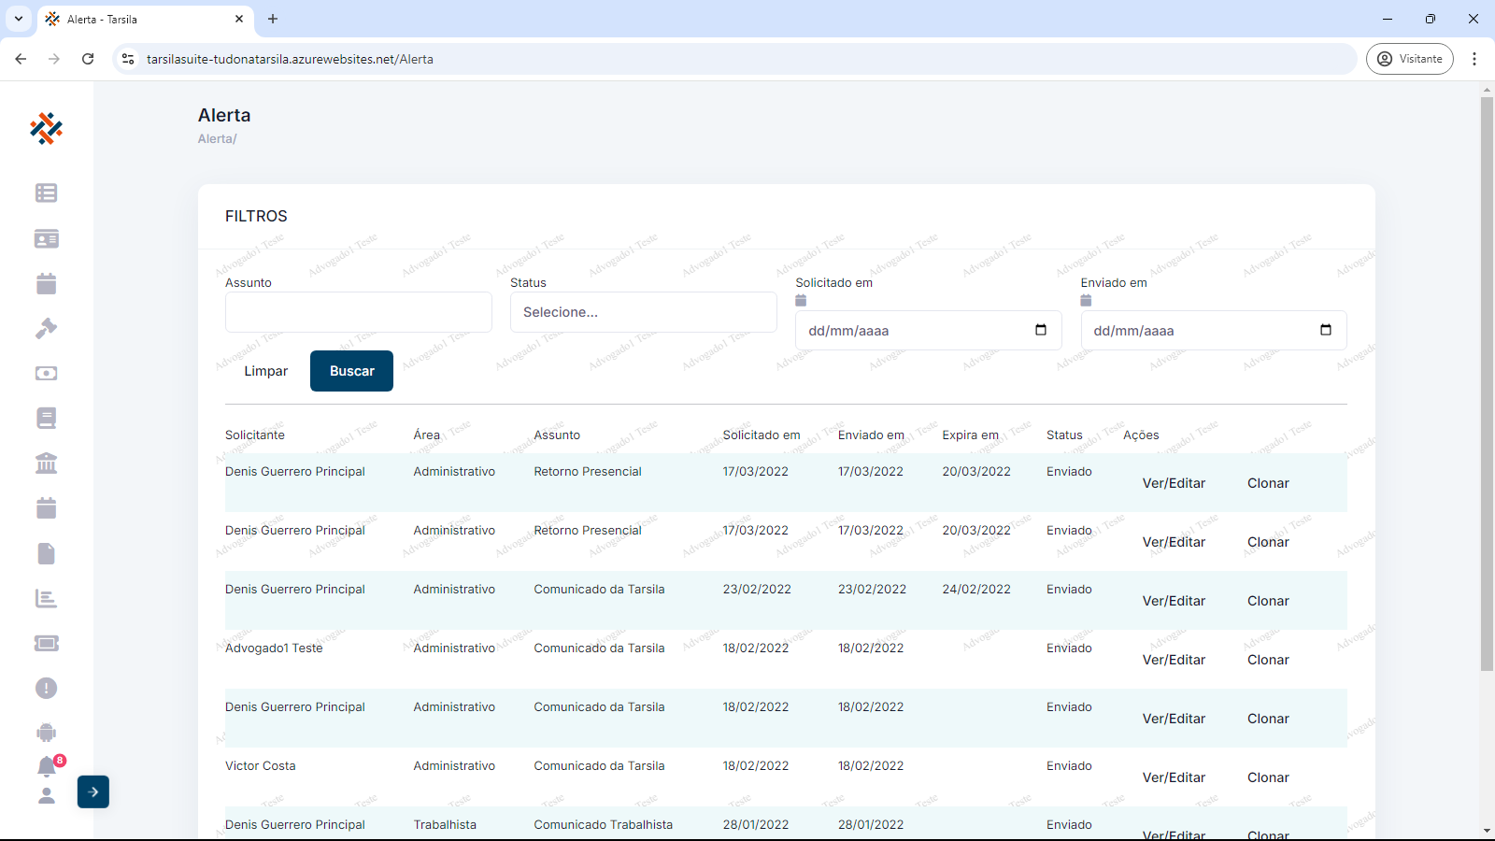This screenshot has height=841, width=1495.
Task: Open the money bill sidebar icon
Action: coord(46,374)
